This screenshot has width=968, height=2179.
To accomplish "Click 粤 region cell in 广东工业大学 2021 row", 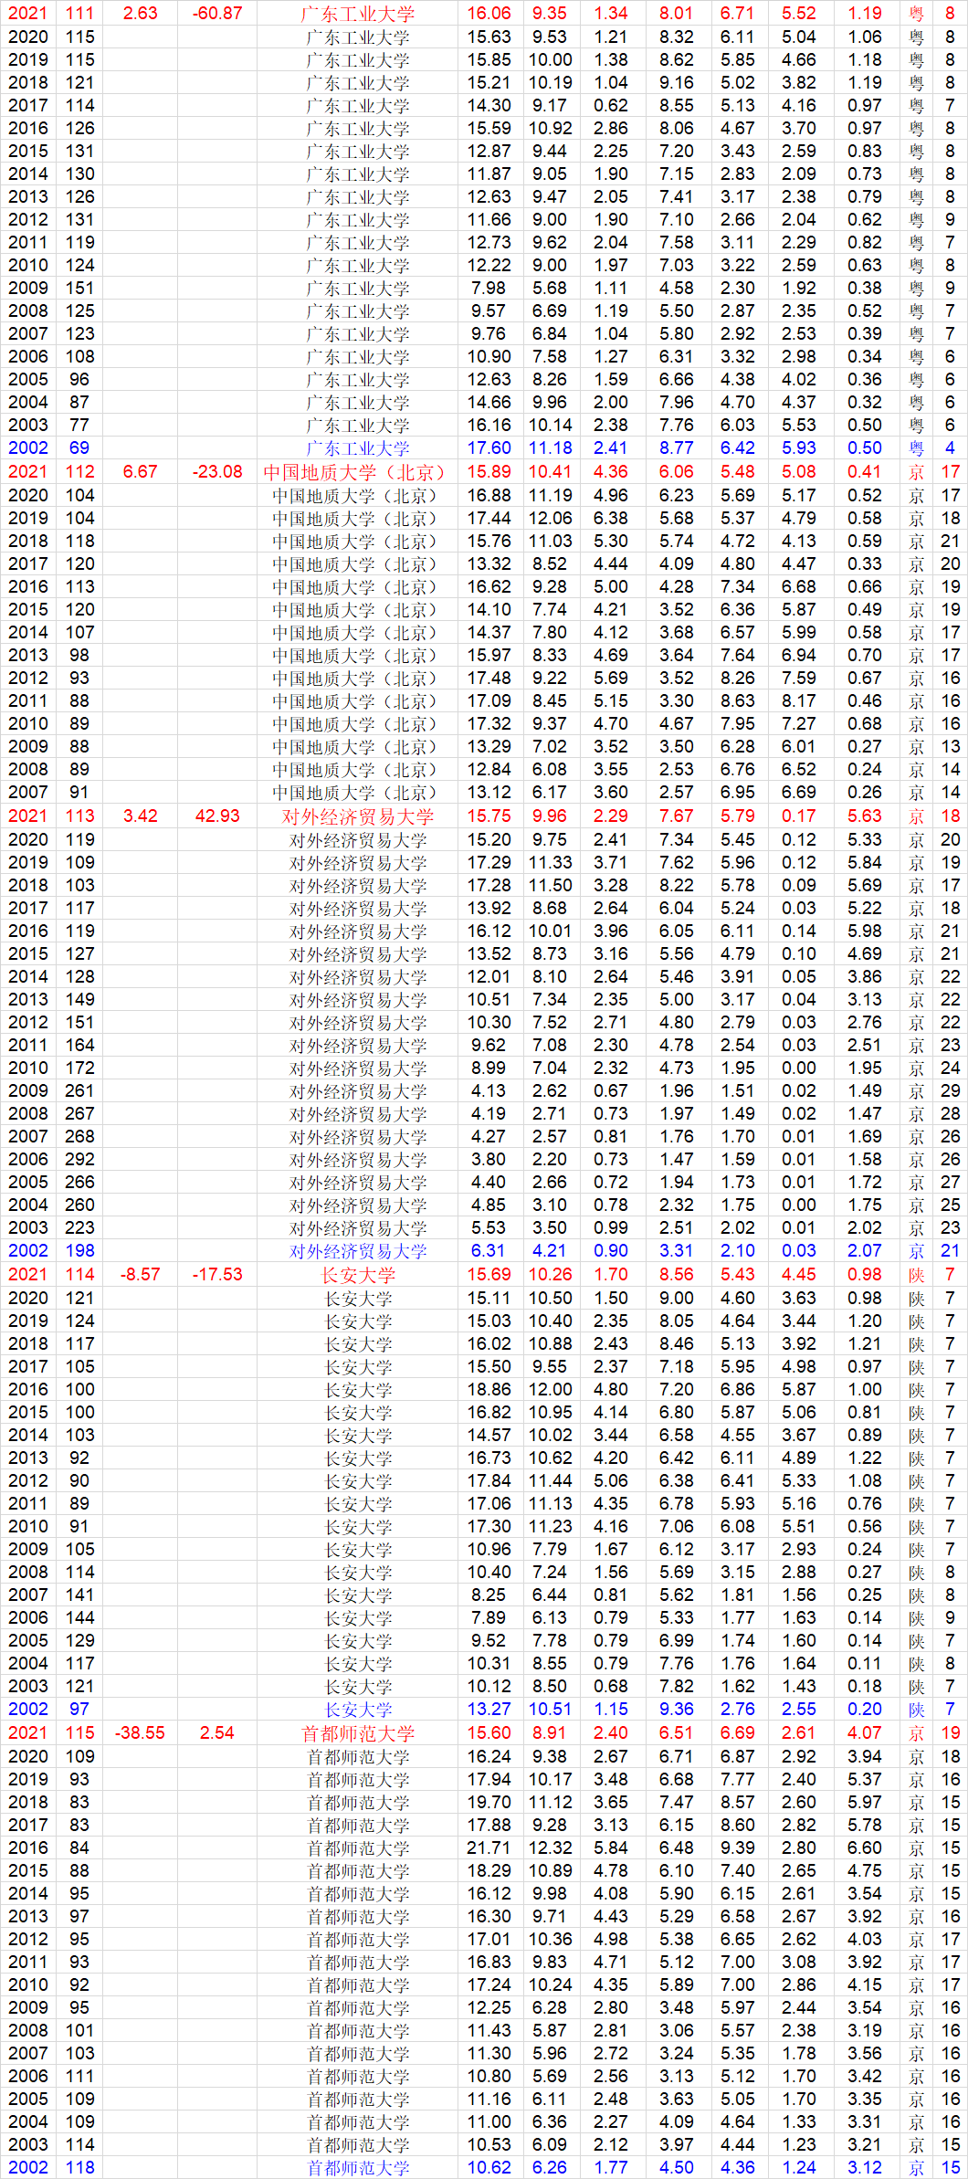I will [917, 14].
